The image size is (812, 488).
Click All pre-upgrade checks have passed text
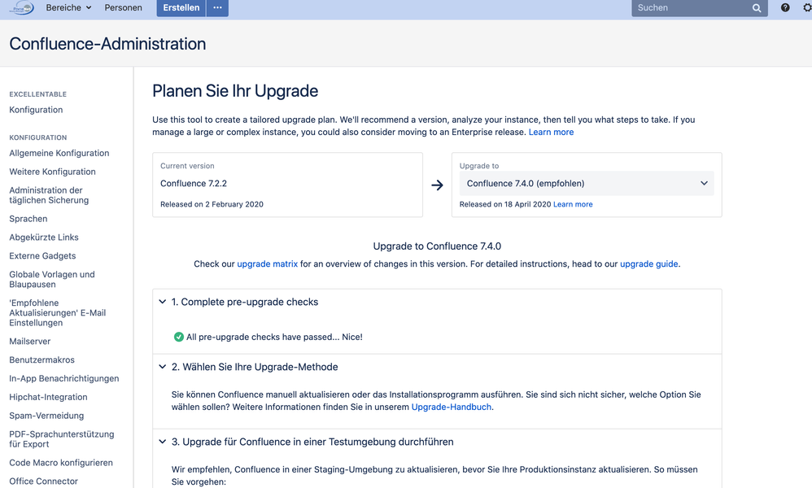(x=274, y=337)
